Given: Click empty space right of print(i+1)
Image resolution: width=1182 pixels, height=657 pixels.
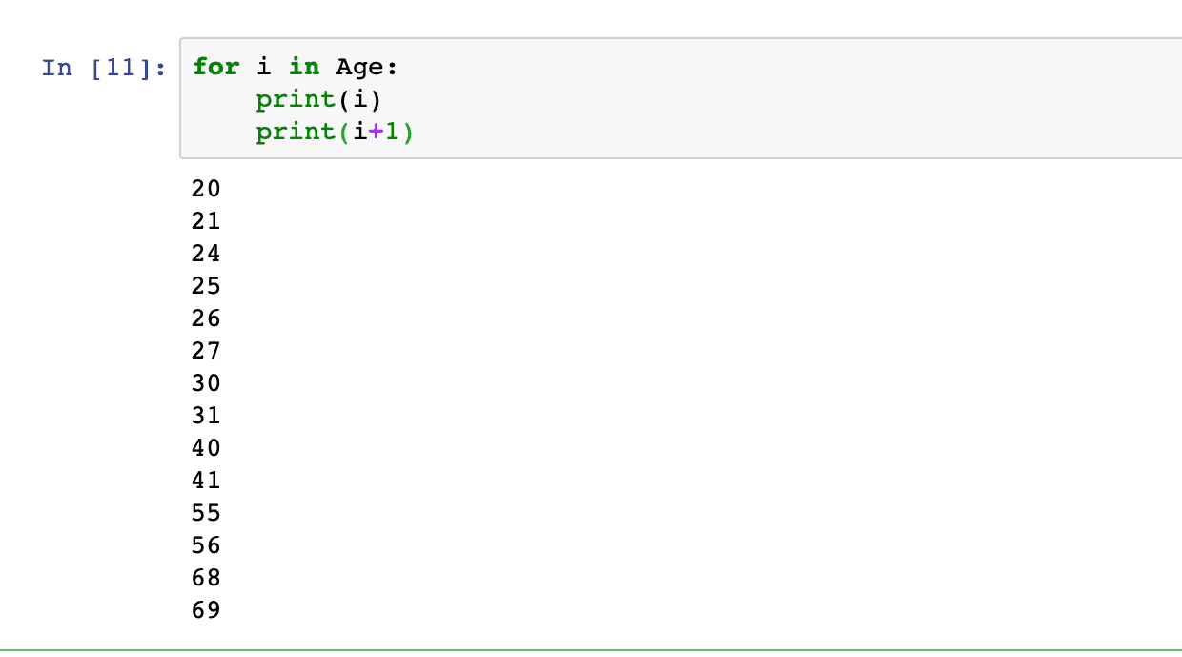Looking at the screenshot, I should 791,132.
